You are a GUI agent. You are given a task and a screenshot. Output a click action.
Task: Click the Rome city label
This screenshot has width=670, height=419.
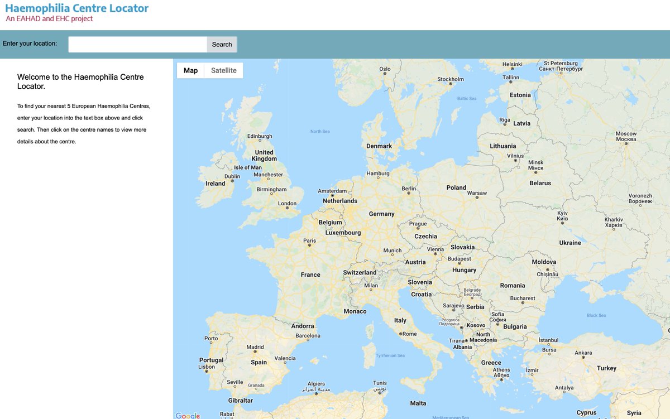[410, 334]
